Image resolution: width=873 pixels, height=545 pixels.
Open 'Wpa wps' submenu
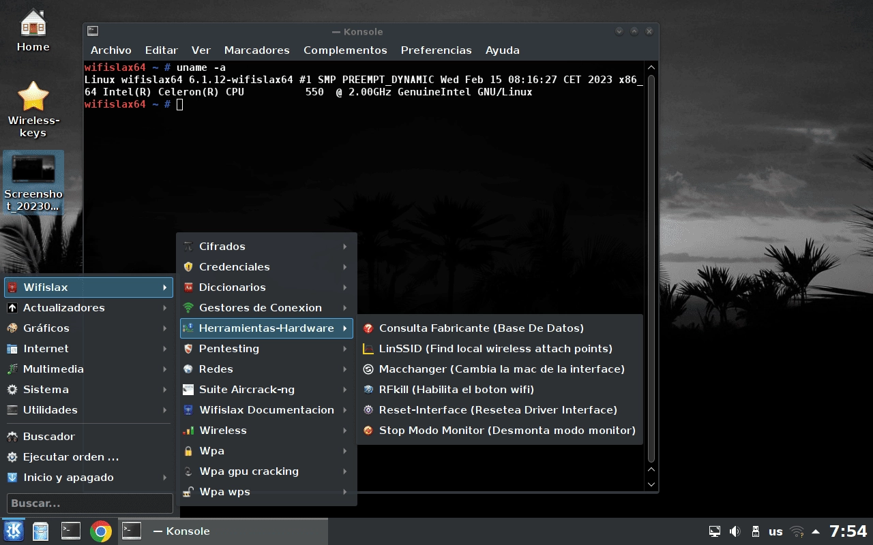267,492
